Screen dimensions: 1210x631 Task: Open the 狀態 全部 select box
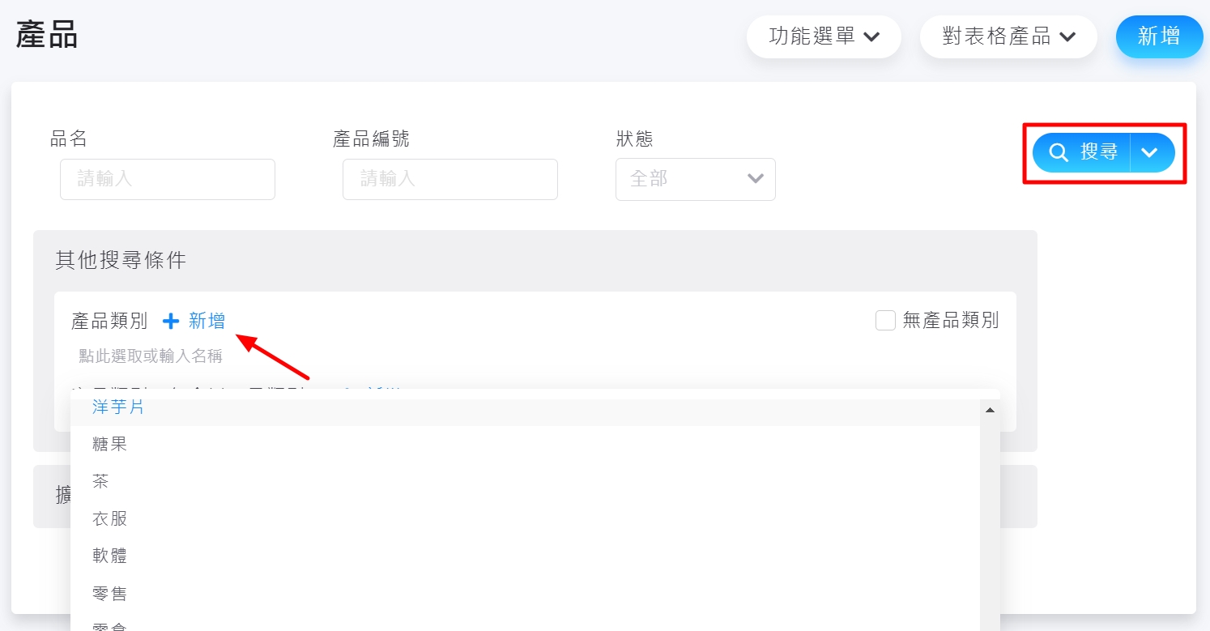(x=696, y=179)
